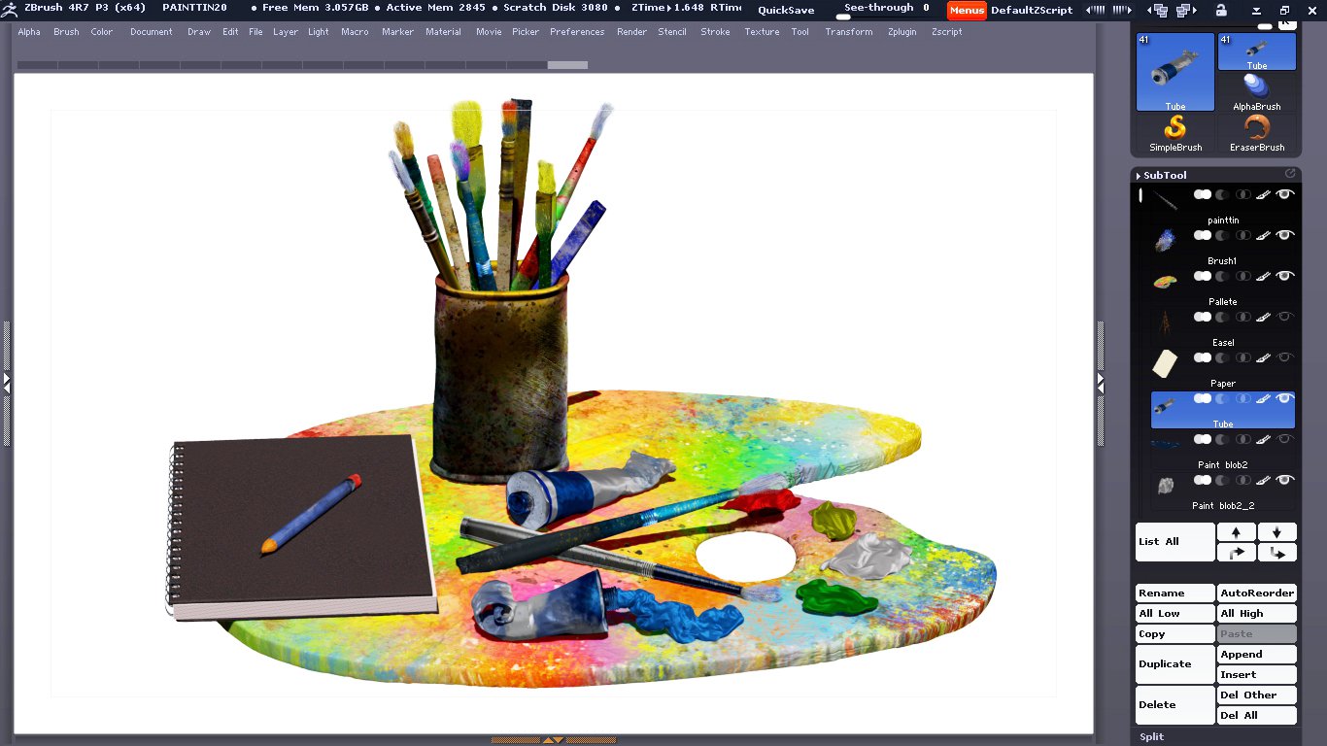Select the Paper subtool thumbnail

[1165, 364]
